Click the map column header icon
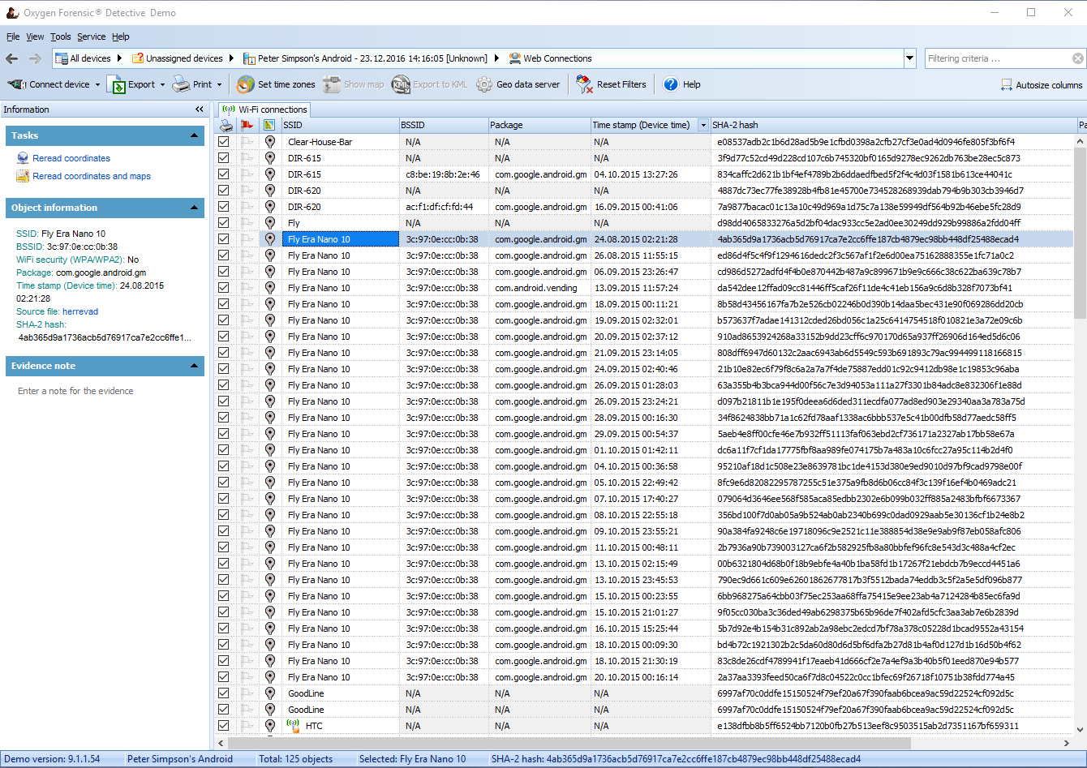1087x768 pixels. (269, 125)
